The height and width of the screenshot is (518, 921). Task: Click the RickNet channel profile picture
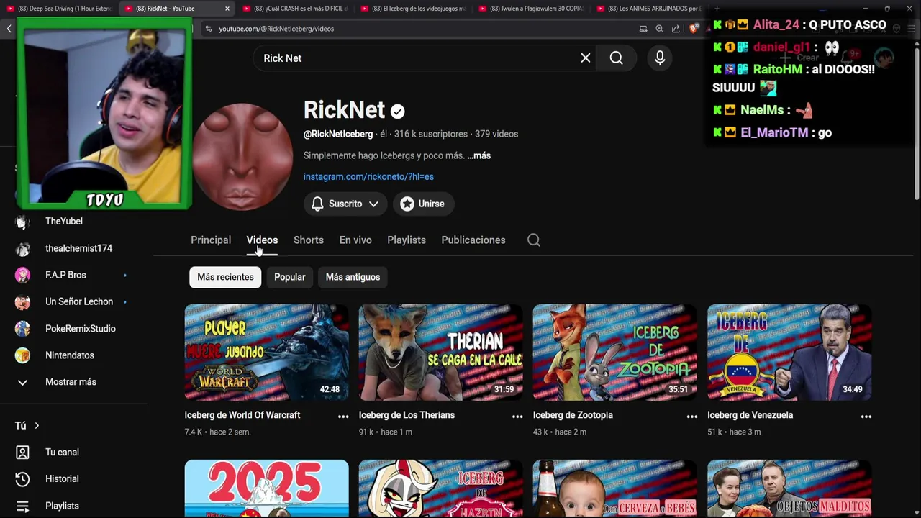click(242, 156)
